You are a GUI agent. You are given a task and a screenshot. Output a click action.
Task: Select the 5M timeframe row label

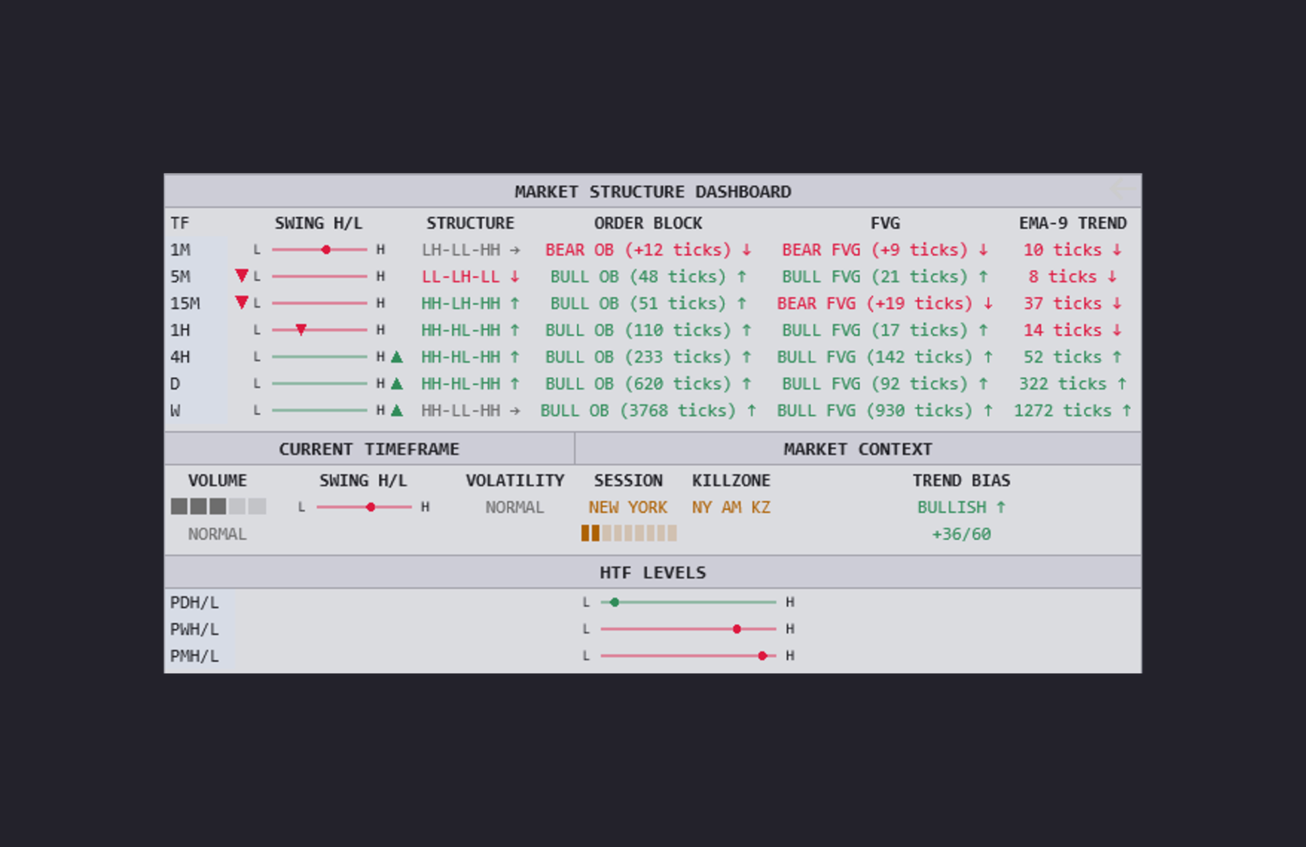181,277
